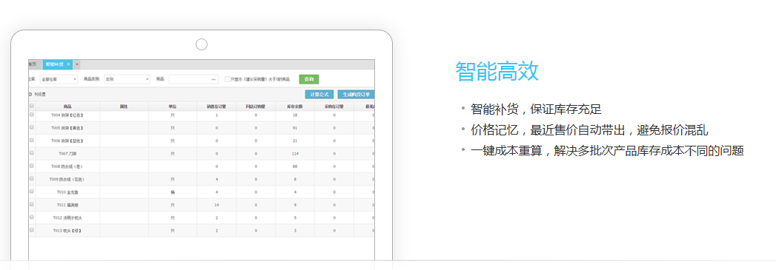Viewport: 776px width, 270px height.
Task: Tick the checkbox for row T010 金龙鱼
Action: point(32,192)
